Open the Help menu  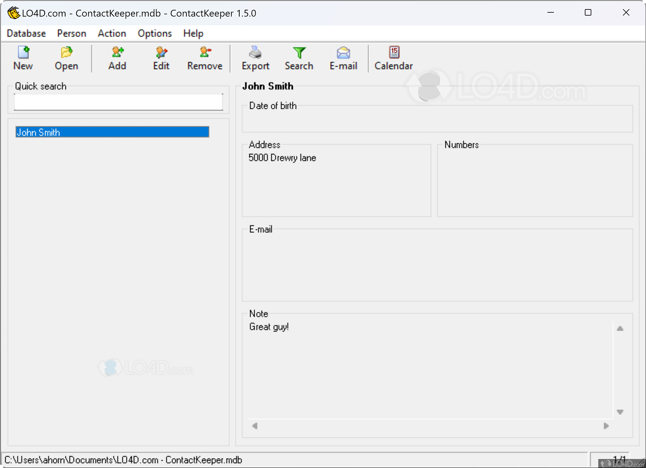pyautogui.click(x=193, y=33)
